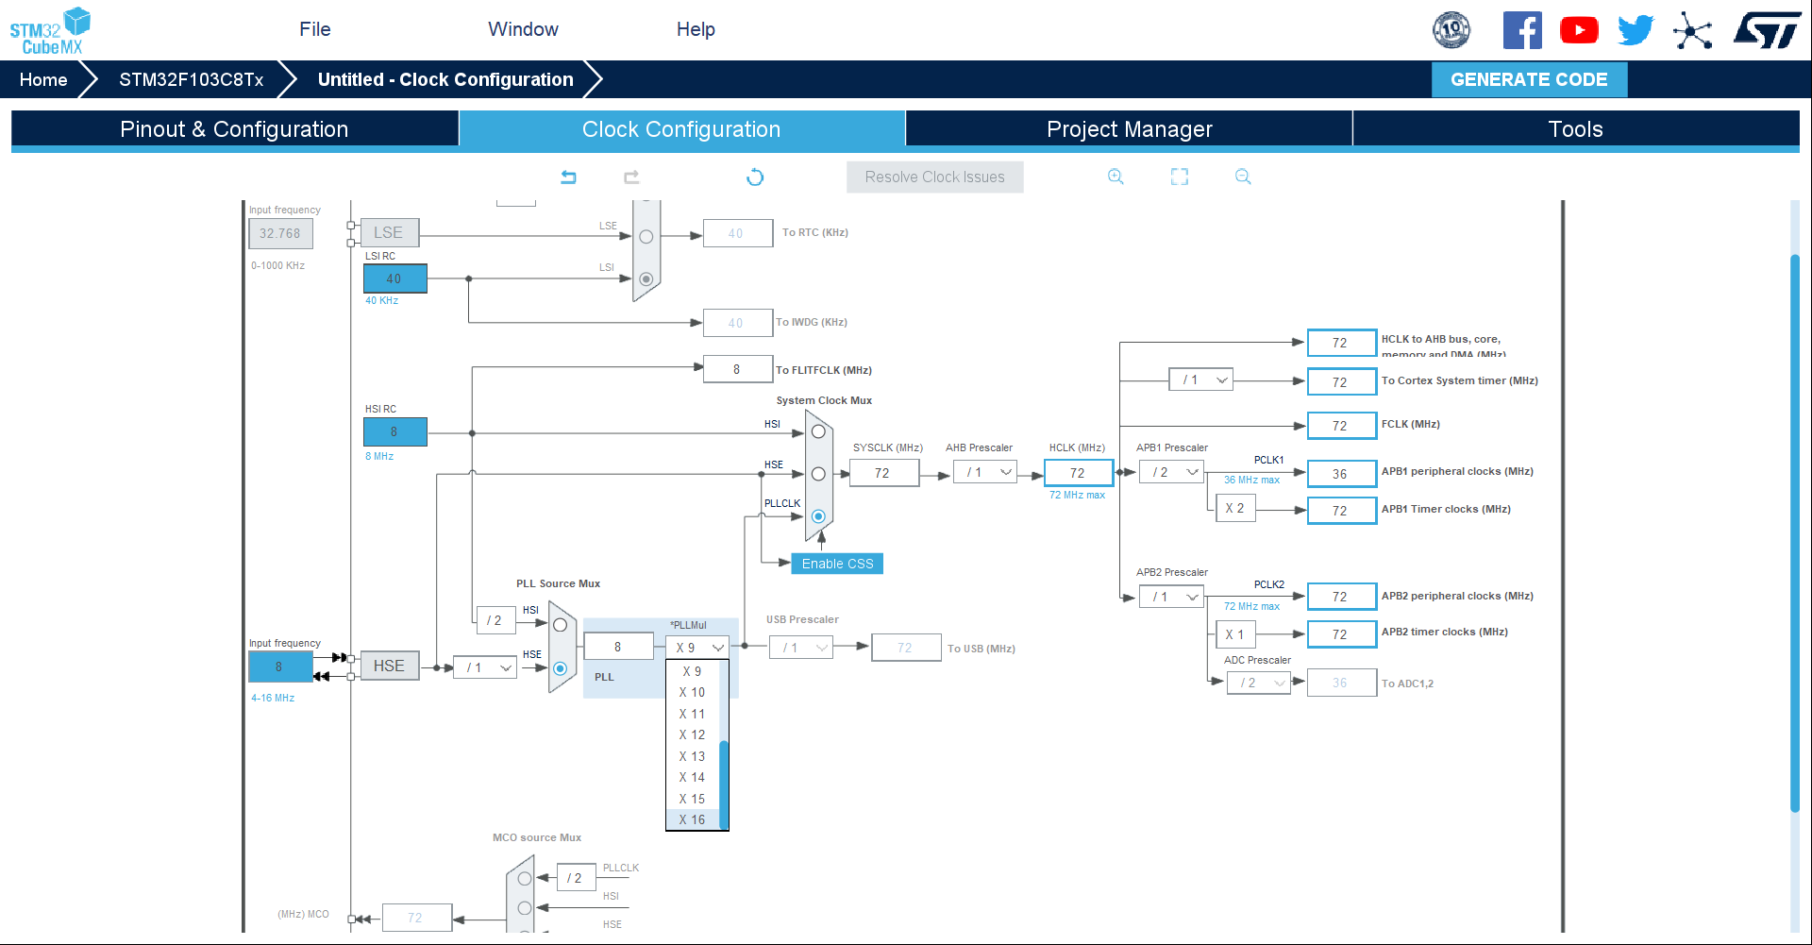Select HSE in PLL Source Mux

560,668
